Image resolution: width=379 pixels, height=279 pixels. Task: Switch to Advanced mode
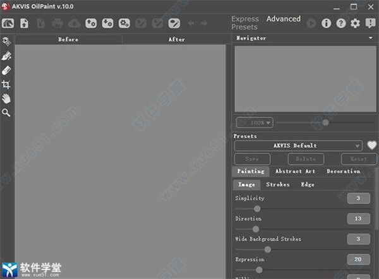coord(284,19)
